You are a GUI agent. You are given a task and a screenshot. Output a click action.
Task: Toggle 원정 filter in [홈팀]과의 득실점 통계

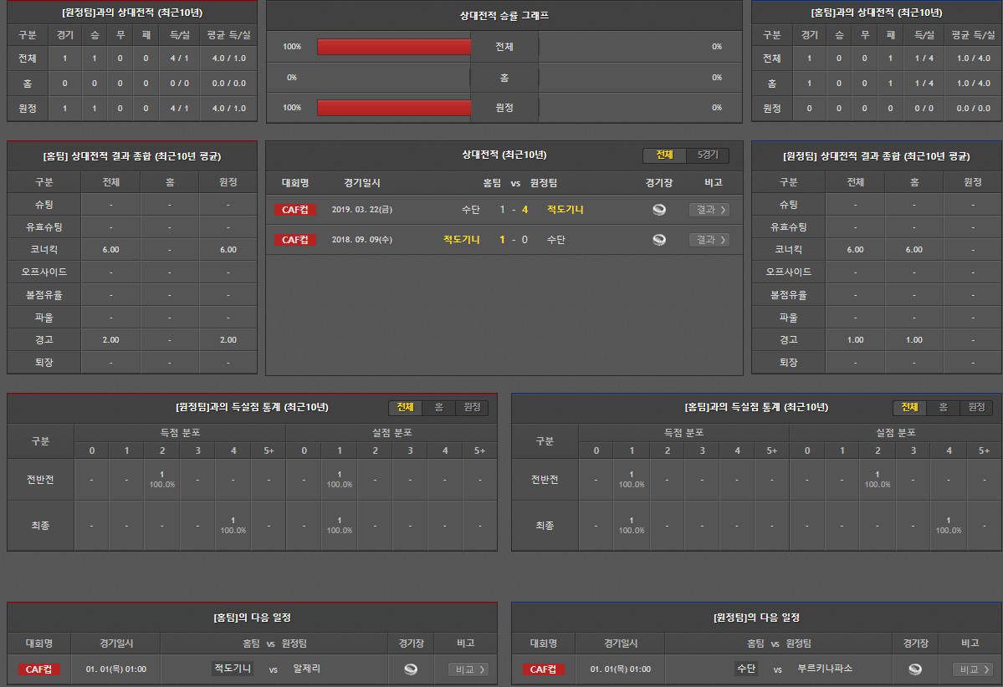tap(975, 408)
